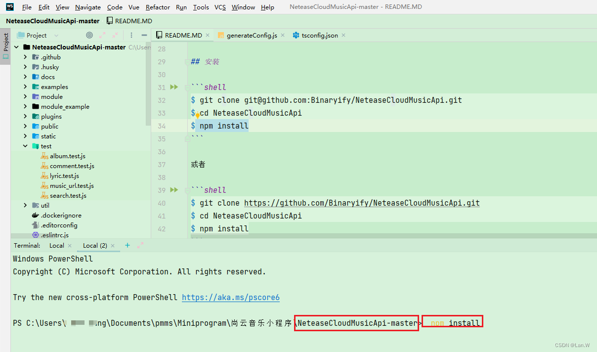The height and width of the screenshot is (352, 597).
Task: Select search.test.js in project tree
Action: (68, 196)
